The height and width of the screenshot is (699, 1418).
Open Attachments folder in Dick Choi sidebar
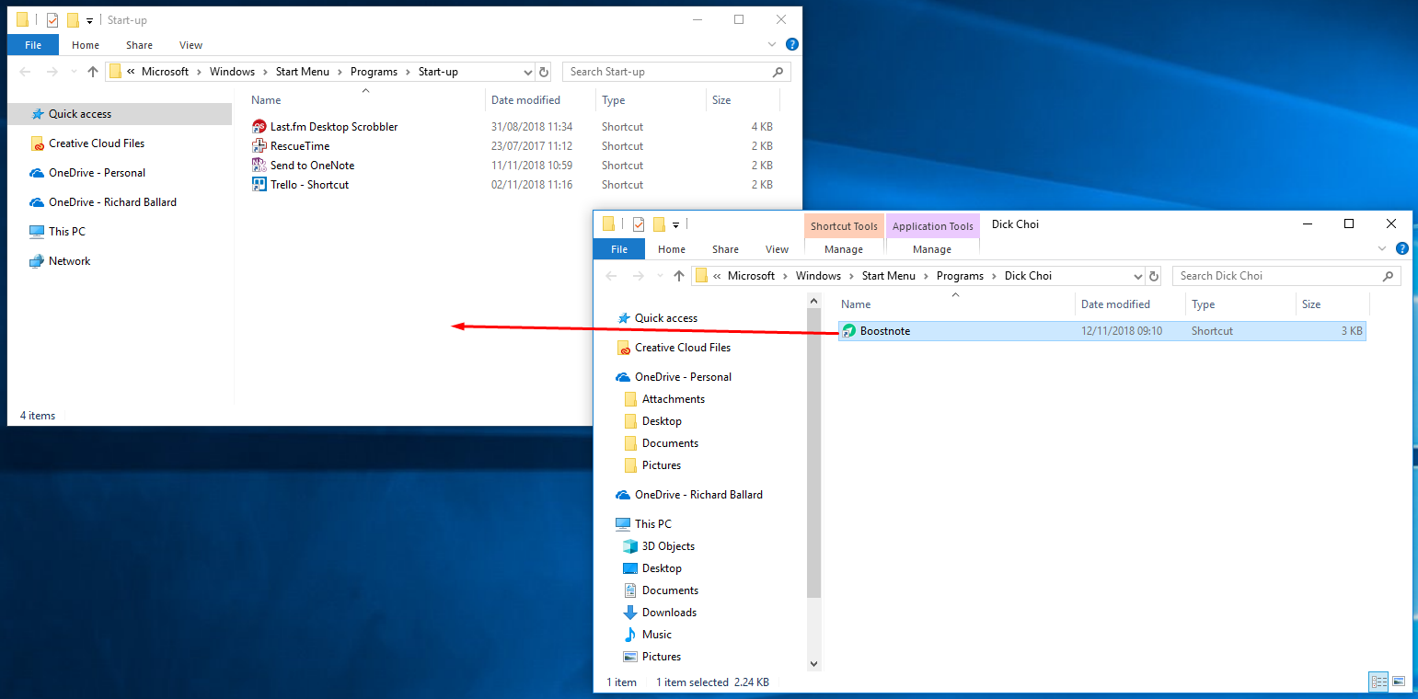click(673, 399)
